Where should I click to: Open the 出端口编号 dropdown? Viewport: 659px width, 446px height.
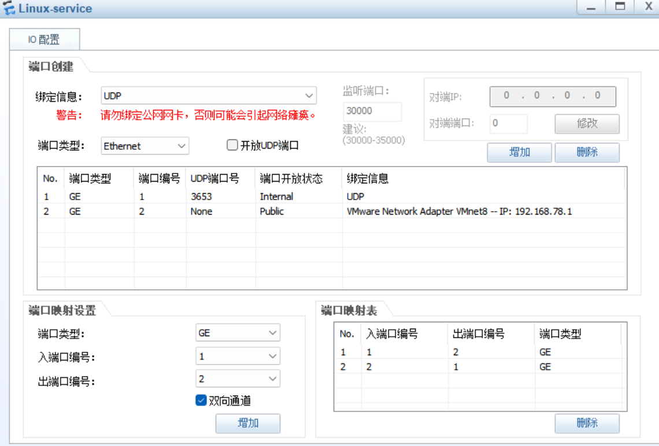[x=238, y=379]
